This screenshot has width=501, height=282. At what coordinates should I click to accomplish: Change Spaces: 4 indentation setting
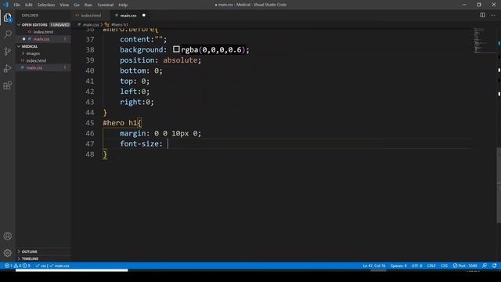pos(398,266)
